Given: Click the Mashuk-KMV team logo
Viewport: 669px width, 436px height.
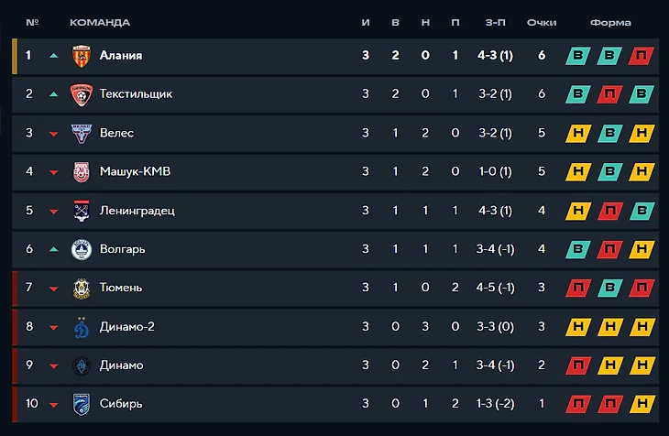Looking at the screenshot, I should point(82,172).
